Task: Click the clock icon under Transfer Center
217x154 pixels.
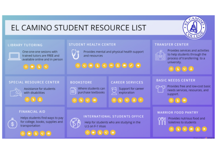Action: [x=171, y=69]
